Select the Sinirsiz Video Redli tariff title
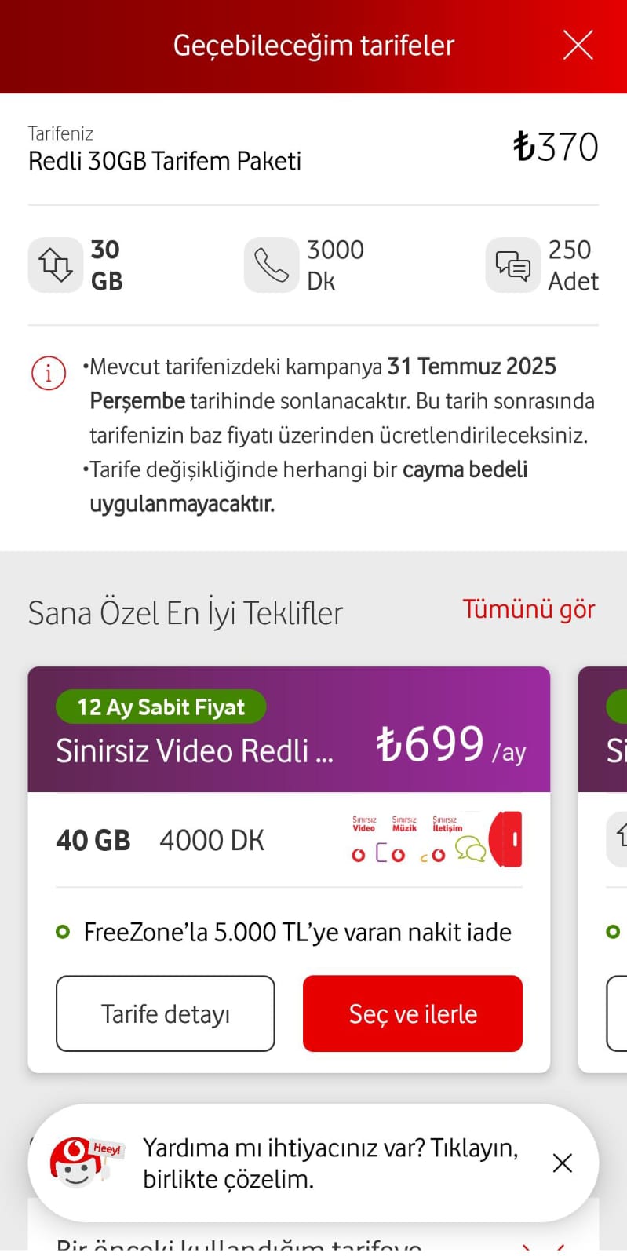Viewport: 627px width, 1256px height. click(195, 751)
